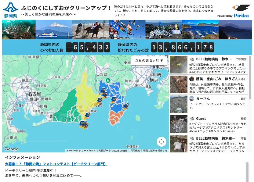This screenshot has height=182, width=254.
Task: Click the garbage counter 13,866,178
Action: coord(182,47)
